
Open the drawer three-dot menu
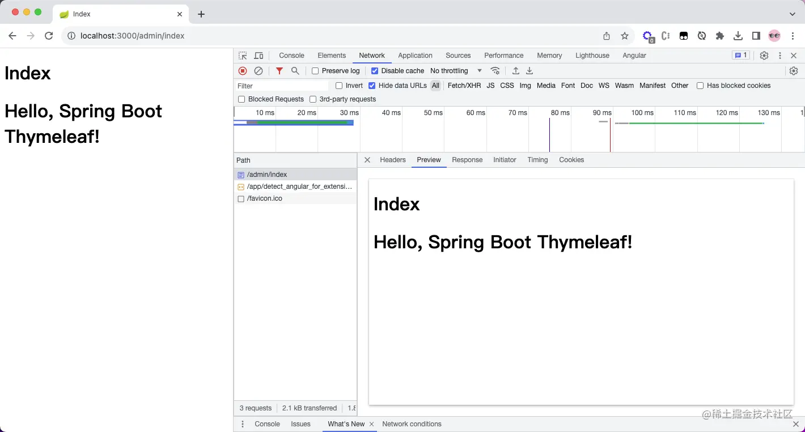coord(243,424)
